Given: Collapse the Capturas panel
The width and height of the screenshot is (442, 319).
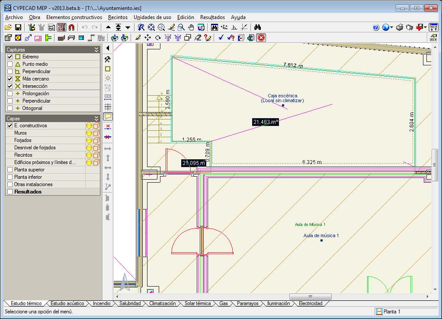Looking at the screenshot, I should click(96, 50).
